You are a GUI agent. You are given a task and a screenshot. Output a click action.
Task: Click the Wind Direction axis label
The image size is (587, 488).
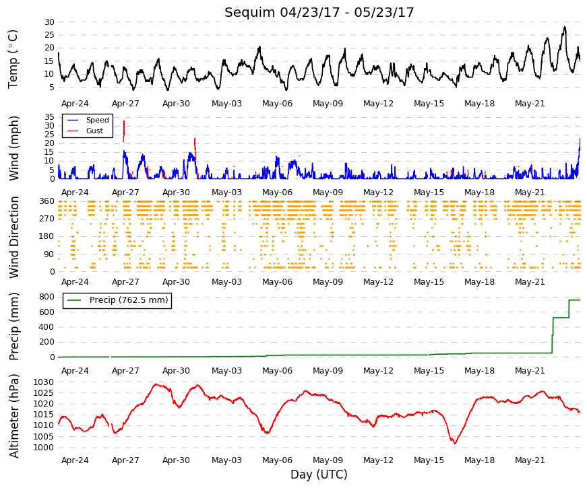[13, 237]
